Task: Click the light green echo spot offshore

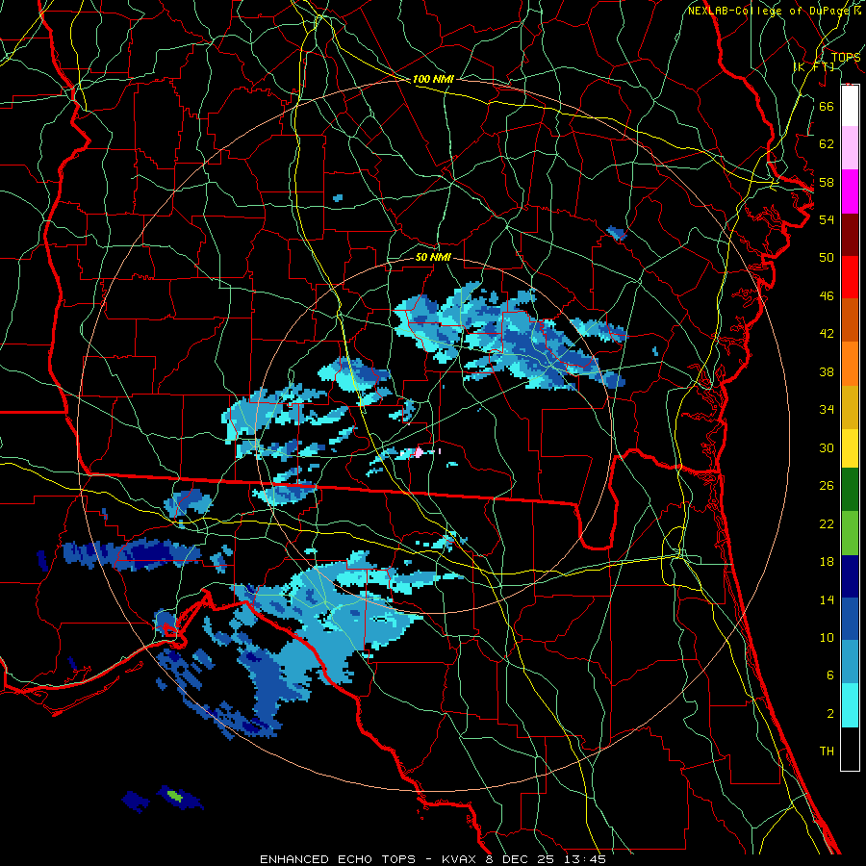Action: [x=174, y=796]
